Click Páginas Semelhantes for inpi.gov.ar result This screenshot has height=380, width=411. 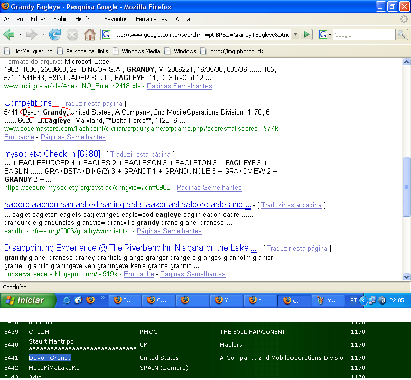(179, 86)
